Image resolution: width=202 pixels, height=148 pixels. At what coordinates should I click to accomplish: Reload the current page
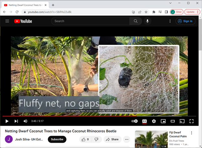(17, 12)
